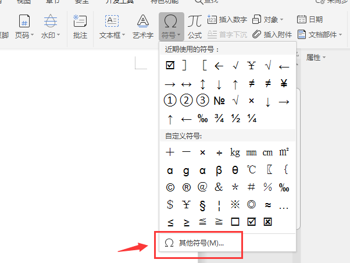Insert checked box from custom symbols
This screenshot has width=350, height=263.
[251, 222]
